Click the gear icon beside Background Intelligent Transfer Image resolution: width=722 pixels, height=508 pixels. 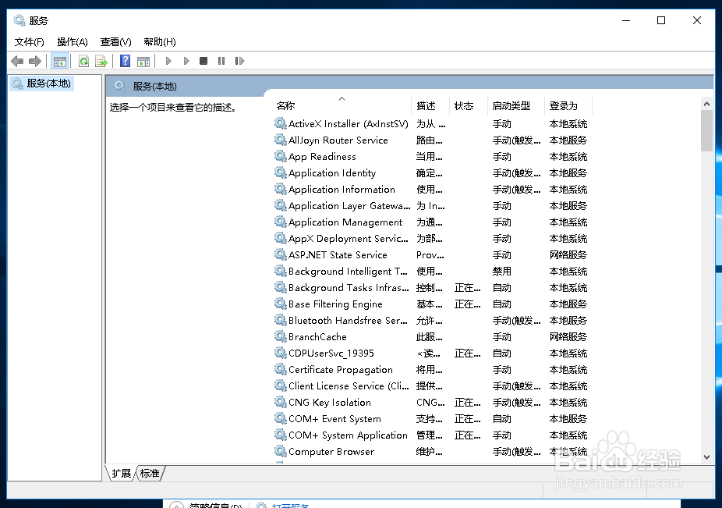[281, 271]
